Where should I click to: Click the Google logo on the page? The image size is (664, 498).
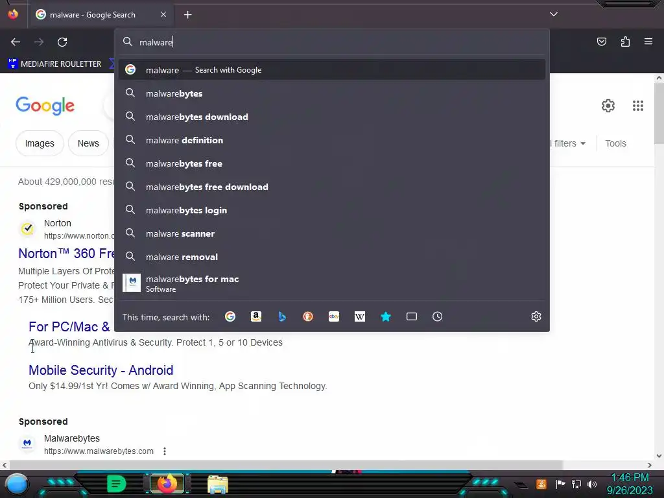click(45, 106)
